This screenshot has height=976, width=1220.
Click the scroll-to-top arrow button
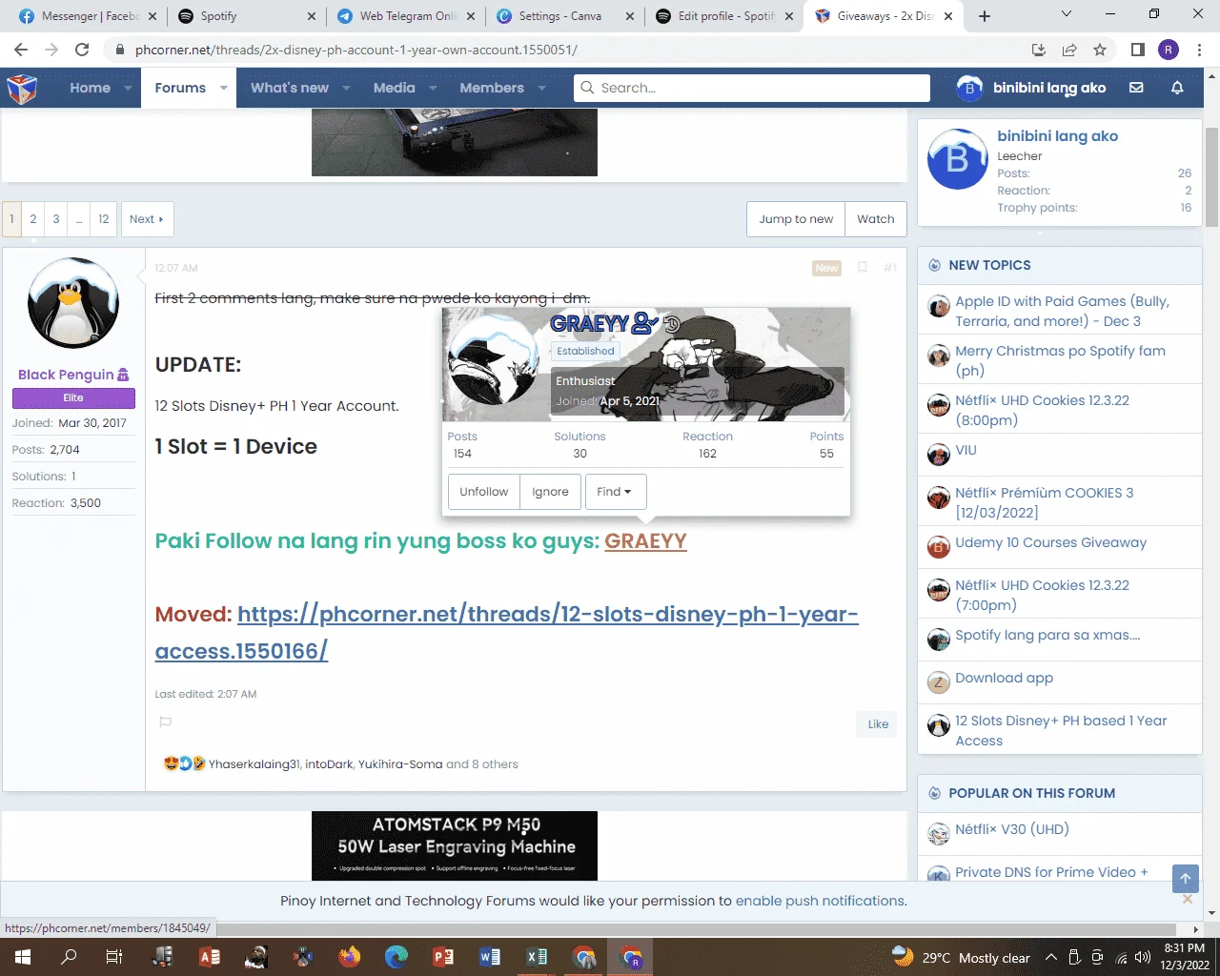click(x=1185, y=879)
